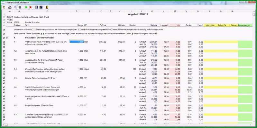Click the red X toolbar icon
This screenshot has width=257, height=128.
(31, 7)
